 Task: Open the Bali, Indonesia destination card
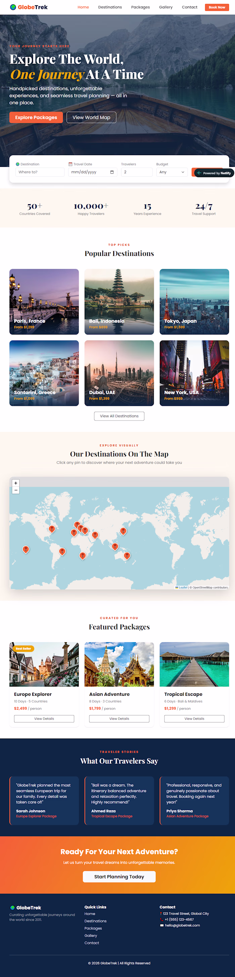coord(119,302)
